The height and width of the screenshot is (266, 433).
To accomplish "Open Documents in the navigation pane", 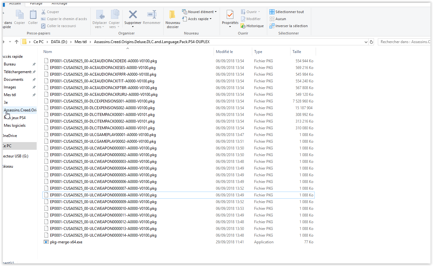I will click(13, 80).
